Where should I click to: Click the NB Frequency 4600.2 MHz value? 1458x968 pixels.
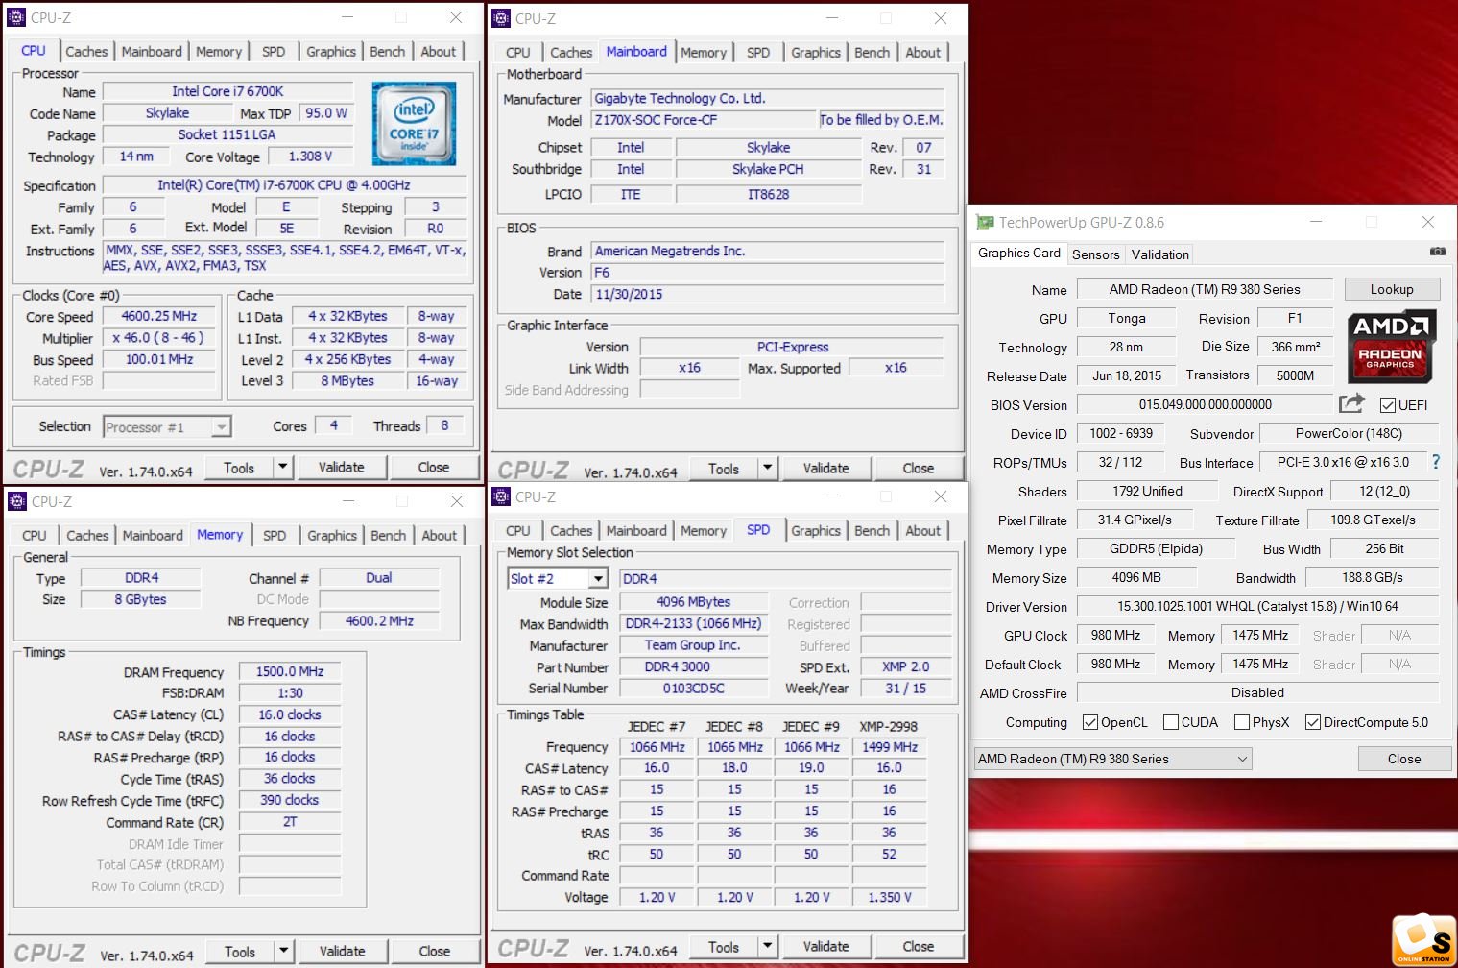(x=379, y=621)
